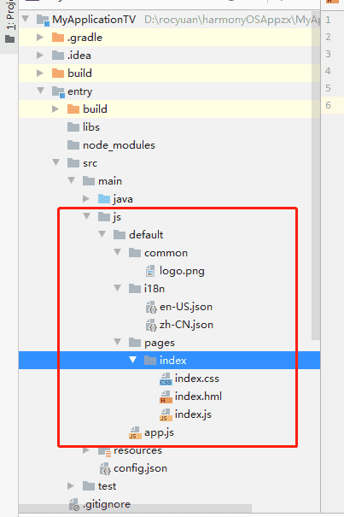Click the app.js file icon
Screen dimensions: 344x517
135,432
